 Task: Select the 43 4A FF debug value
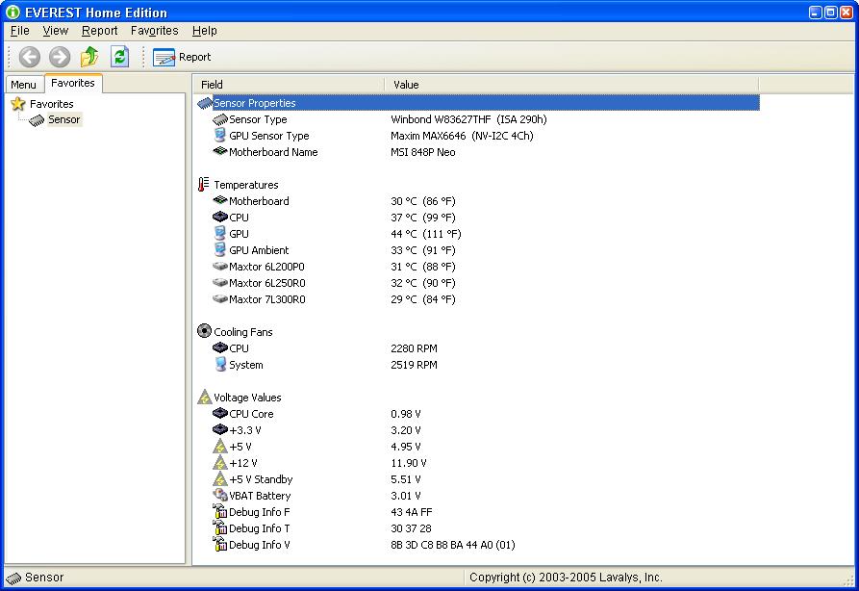[412, 512]
